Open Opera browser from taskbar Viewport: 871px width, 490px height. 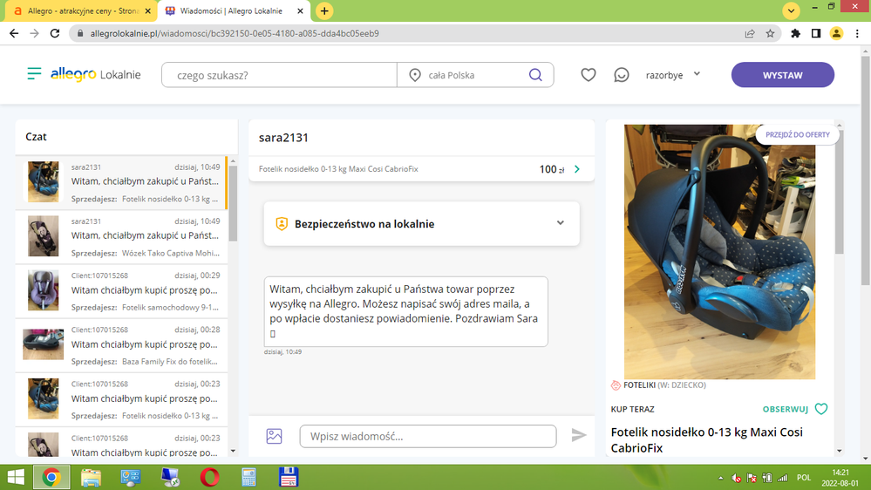[x=209, y=477]
